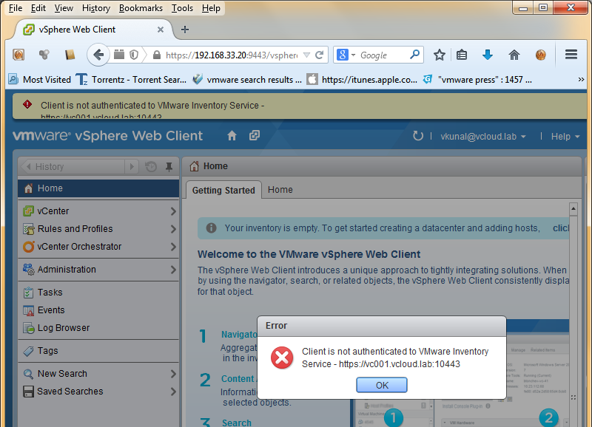This screenshot has width=592, height=427.
Task: Show bookmarks list icon
Action: click(x=462, y=55)
